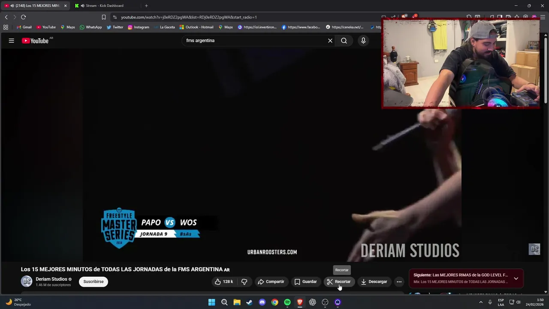This screenshot has width=549, height=309.
Task: Open Brave browser from the taskbar
Action: click(x=300, y=302)
